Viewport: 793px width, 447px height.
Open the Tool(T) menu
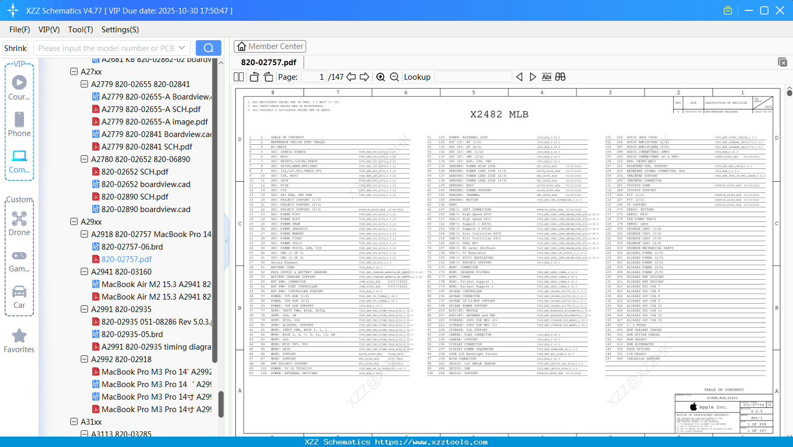(x=81, y=30)
